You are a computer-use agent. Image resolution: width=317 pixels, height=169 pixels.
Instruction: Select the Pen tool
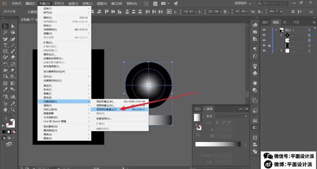(5, 39)
